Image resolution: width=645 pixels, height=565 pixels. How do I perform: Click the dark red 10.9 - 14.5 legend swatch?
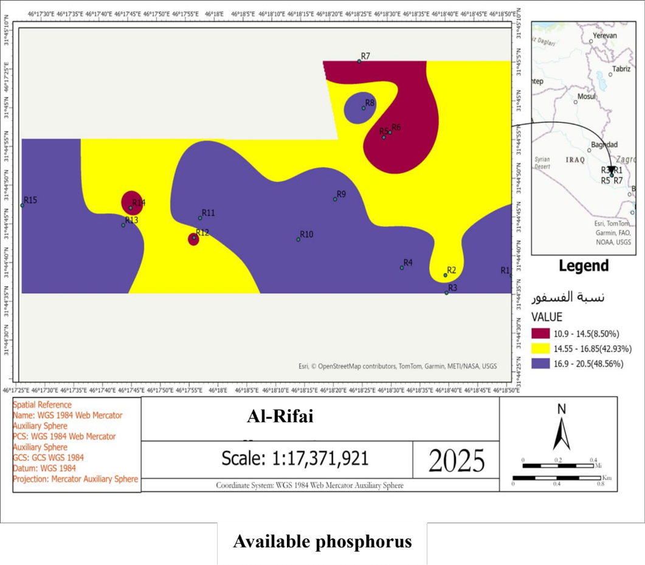(540, 333)
